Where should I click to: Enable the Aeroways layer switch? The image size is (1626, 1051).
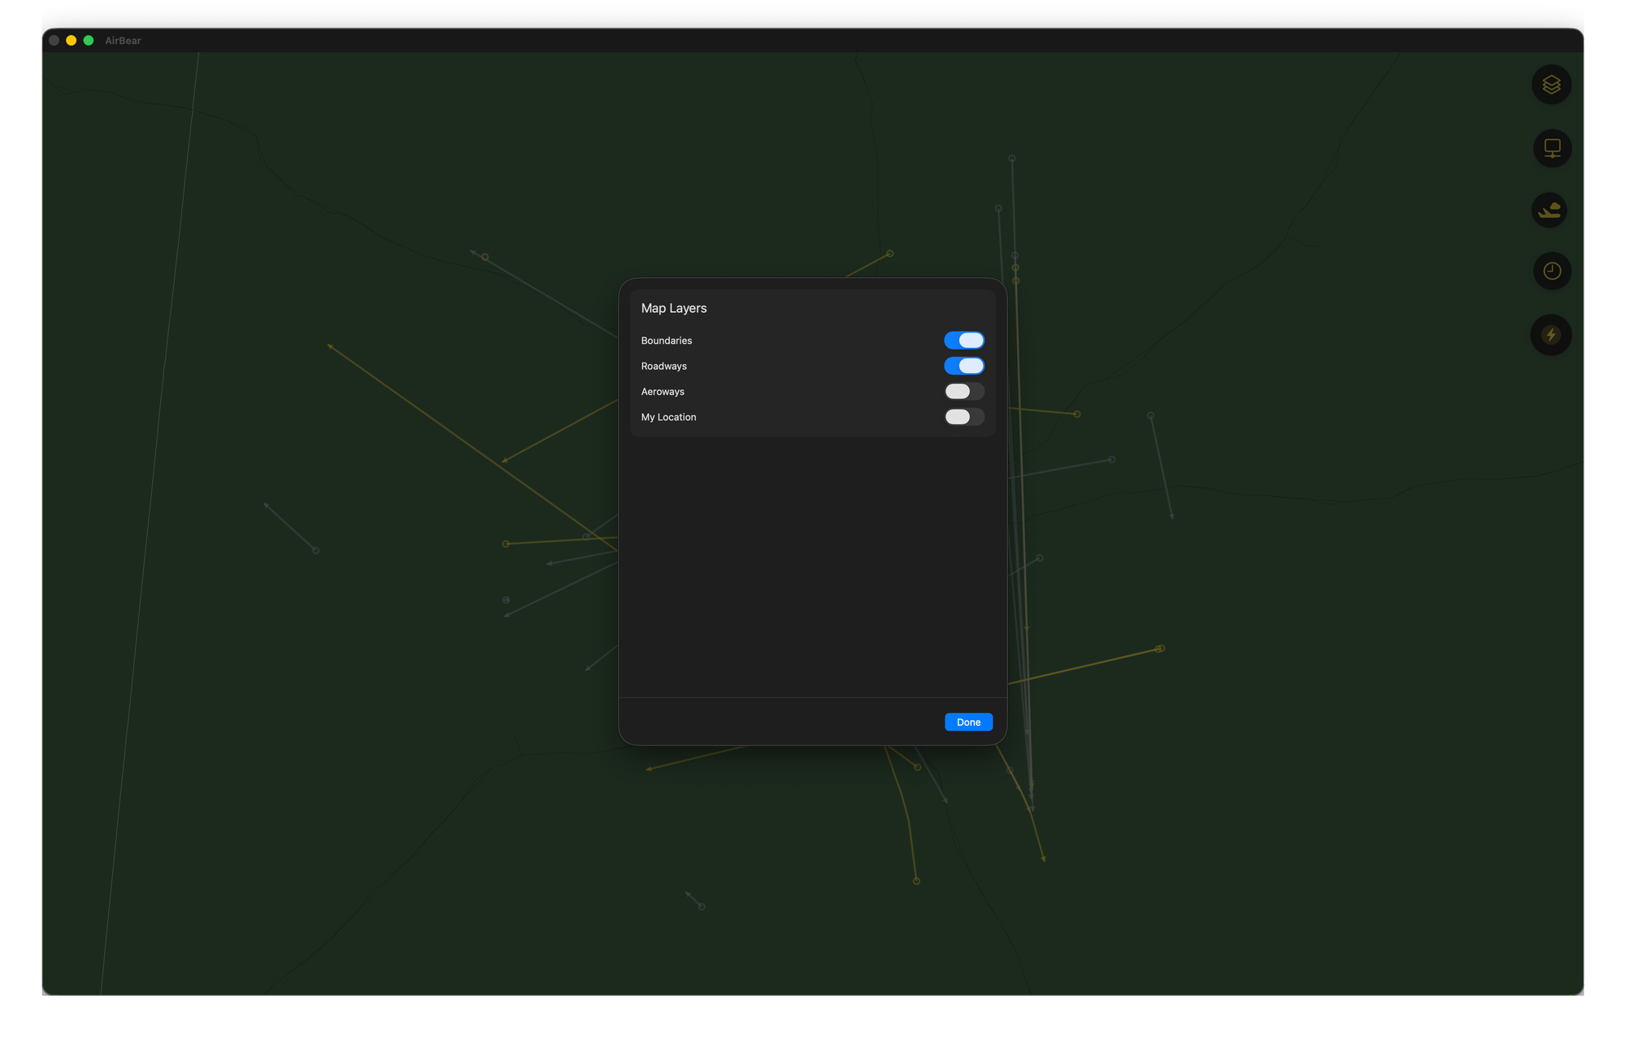(x=963, y=392)
